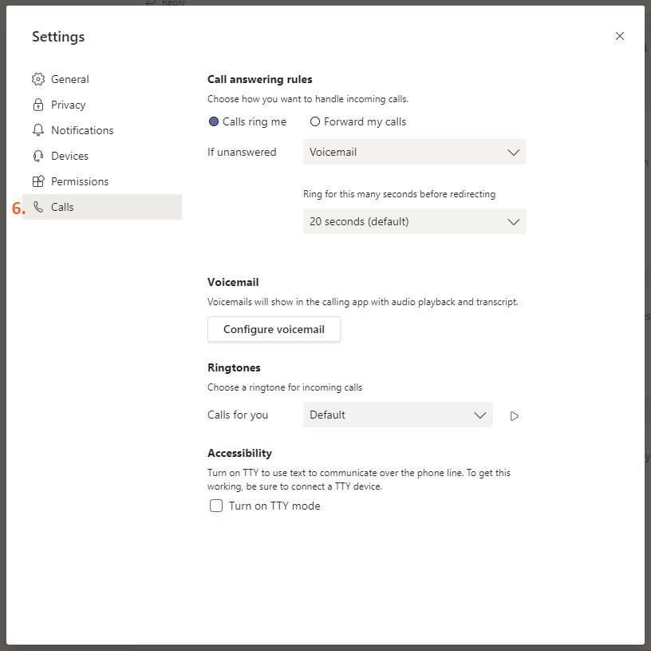The width and height of the screenshot is (651, 651).
Task: Click the General settings gear icon
Action: [37, 79]
